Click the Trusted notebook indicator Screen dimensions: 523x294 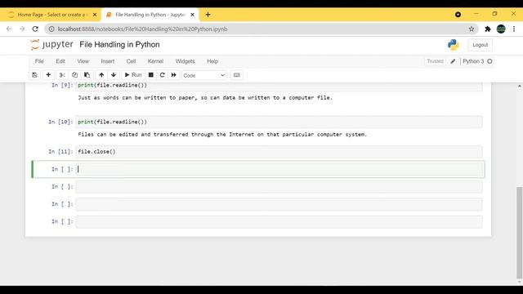pyautogui.click(x=435, y=61)
